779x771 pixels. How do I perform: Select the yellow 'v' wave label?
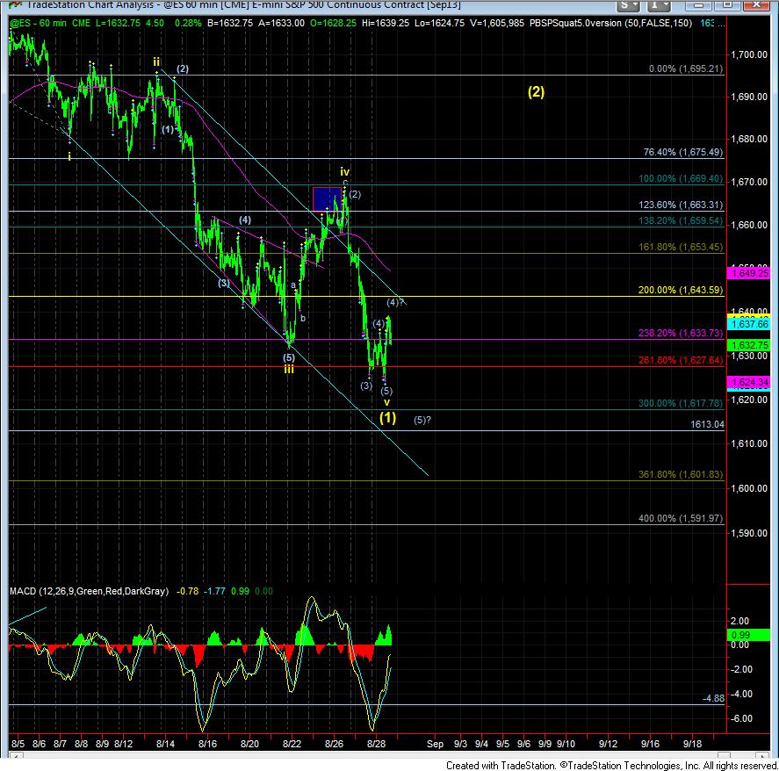tap(387, 402)
